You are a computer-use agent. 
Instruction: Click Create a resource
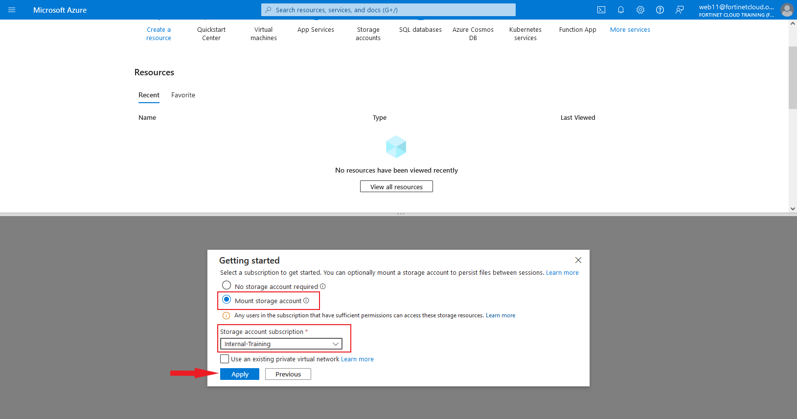(x=159, y=34)
